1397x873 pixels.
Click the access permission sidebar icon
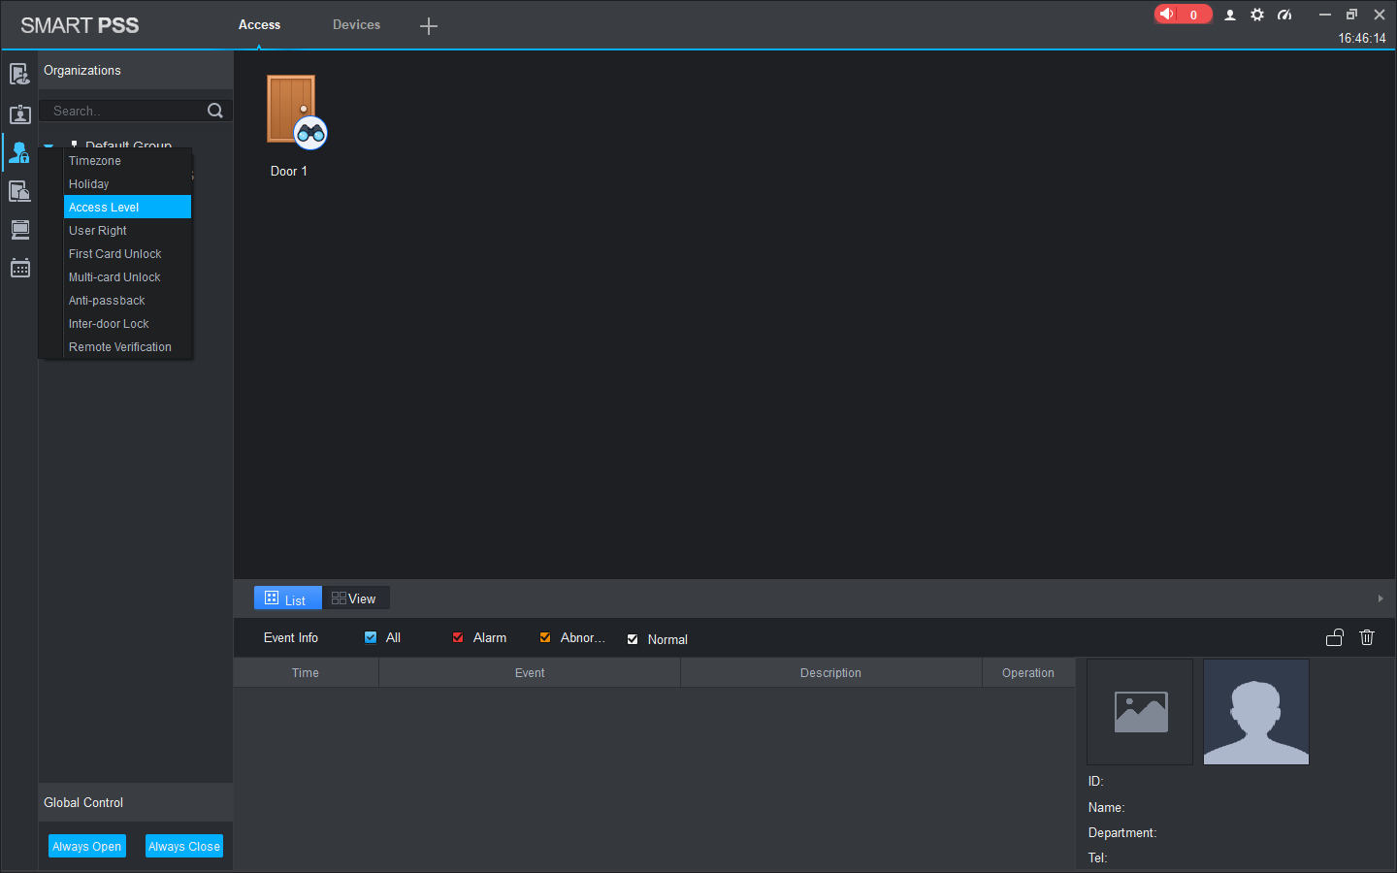[x=19, y=152]
